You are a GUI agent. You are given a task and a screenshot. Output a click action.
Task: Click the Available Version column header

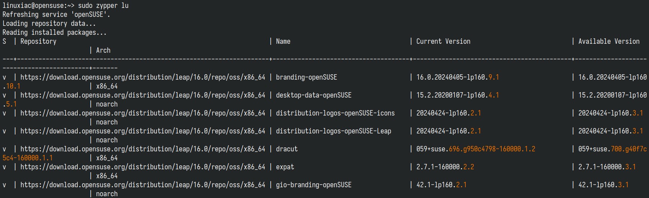point(609,41)
